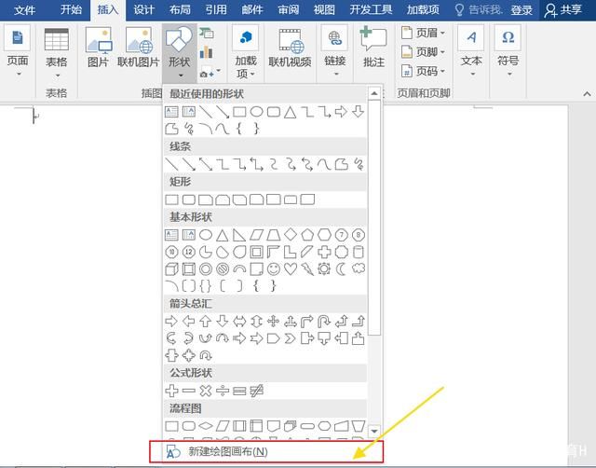Choose the multiplication equation shape
Image resolution: width=596 pixels, height=468 pixels.
(x=206, y=391)
